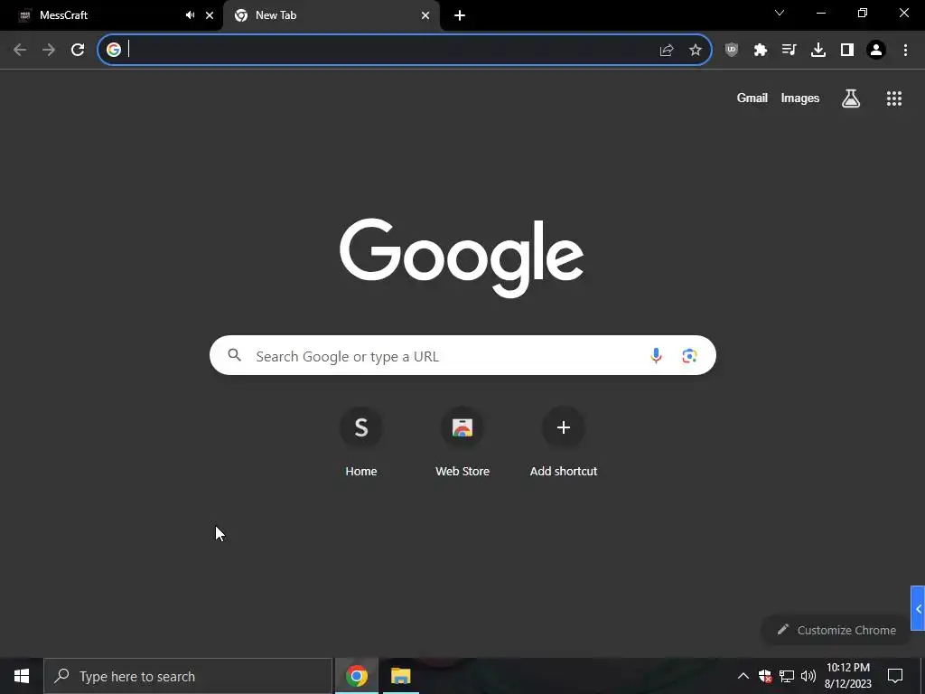
Task: Click the Google icon in address bar
Action: (114, 50)
